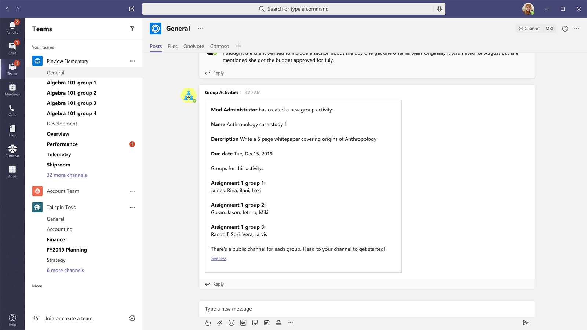The height and width of the screenshot is (330, 587).
Task: Open the Contoso app icon
Action: 12,151
